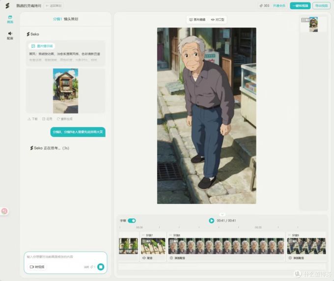Click the 303 credits indicator
Screen dimensions: 334x281
(264, 6)
